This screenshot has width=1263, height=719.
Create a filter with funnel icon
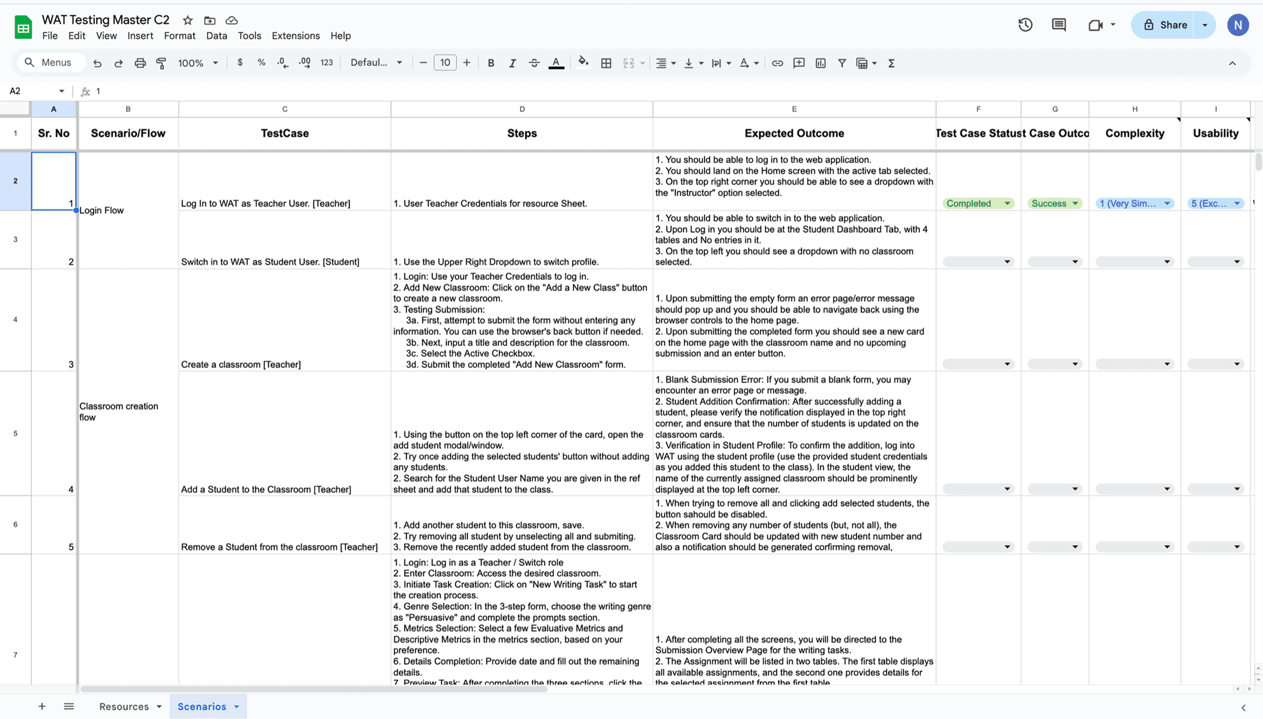point(842,63)
